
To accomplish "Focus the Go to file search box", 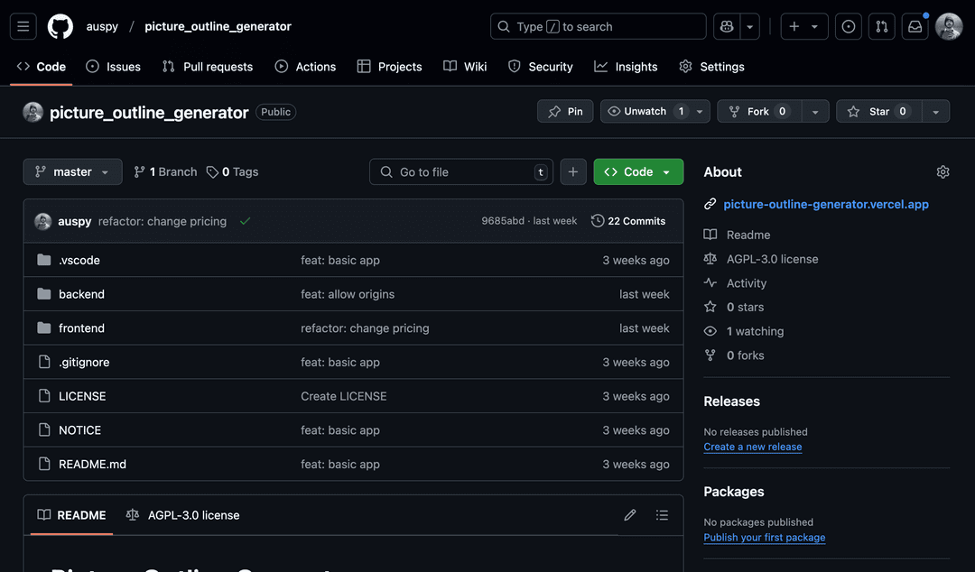I will coord(460,171).
